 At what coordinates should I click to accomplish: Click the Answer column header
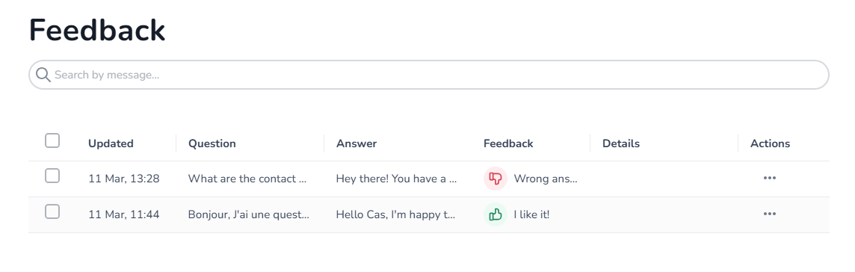pyautogui.click(x=356, y=144)
